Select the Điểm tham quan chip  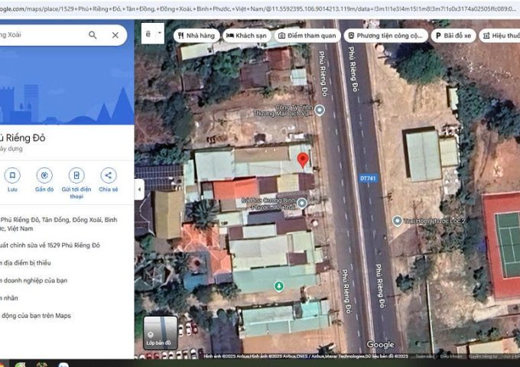click(307, 36)
